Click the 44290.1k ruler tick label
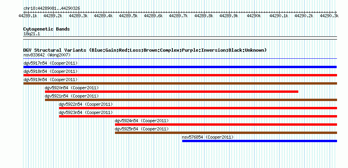The width and height of the screenshot is (348, 168). pyautogui.click(x=279, y=16)
